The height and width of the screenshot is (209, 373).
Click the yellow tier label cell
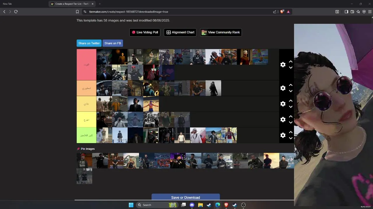click(x=86, y=120)
